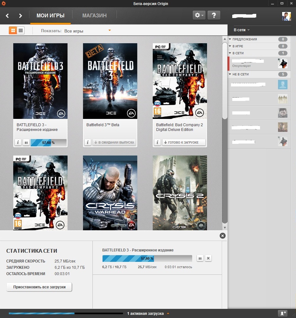Change the 'В сети' online status
Viewport: 296px width, 318px height.
click(x=241, y=30)
